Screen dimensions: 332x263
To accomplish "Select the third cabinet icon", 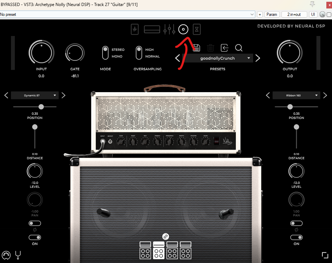I will [172, 250].
